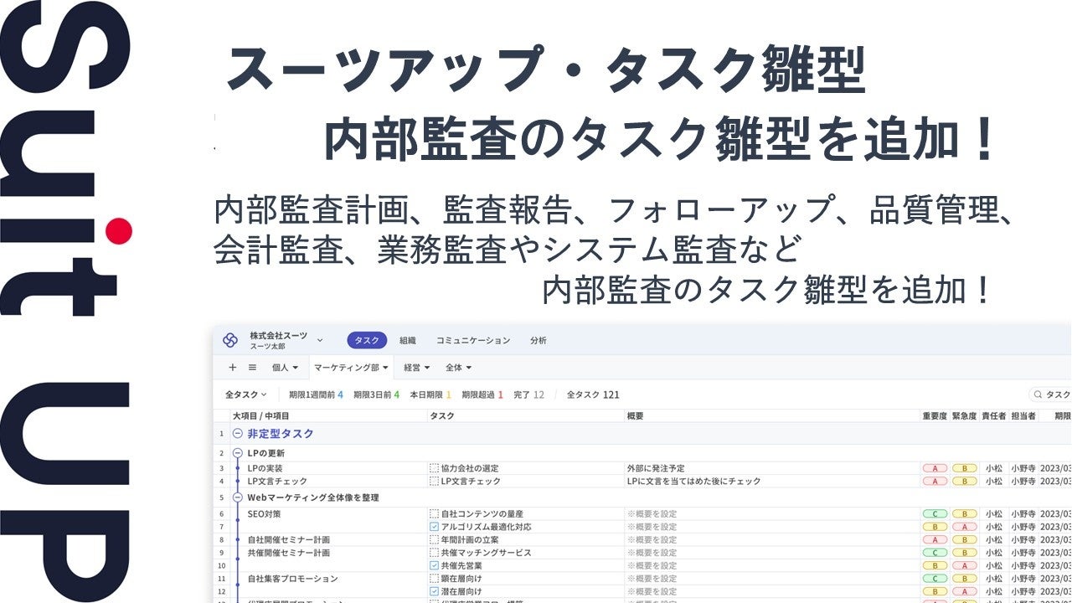1072x603 pixels.
Task: Filter by 期限超過 tasks
Action: (x=482, y=394)
